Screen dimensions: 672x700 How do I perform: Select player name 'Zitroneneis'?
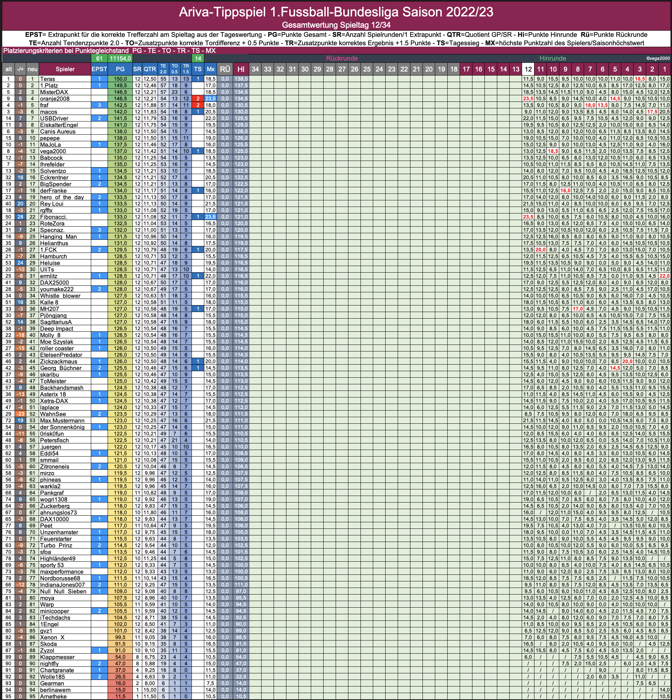(54, 466)
